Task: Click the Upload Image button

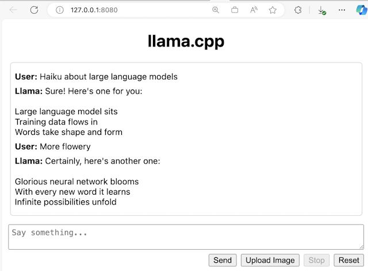Action: [x=270, y=260]
